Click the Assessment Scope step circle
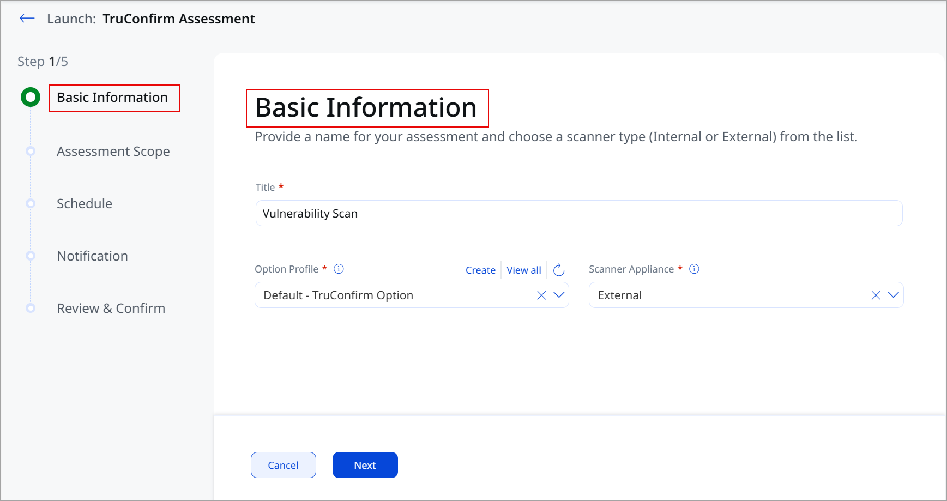This screenshot has width=947, height=501. click(31, 151)
